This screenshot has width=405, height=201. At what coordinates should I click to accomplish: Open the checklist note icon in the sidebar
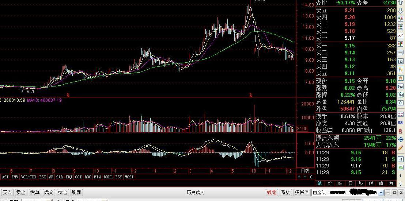[401, 18]
